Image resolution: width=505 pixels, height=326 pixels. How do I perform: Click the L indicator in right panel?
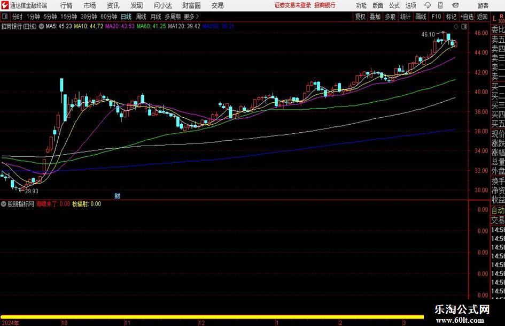[494, 19]
